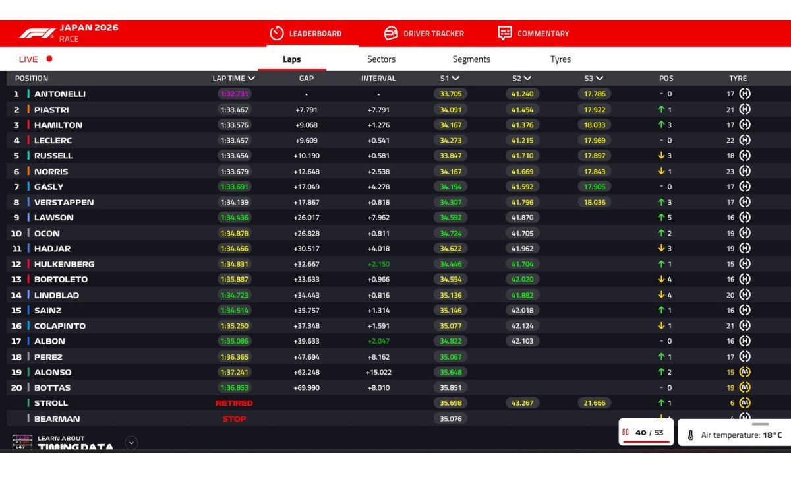
Task: Click Antonelli's hard tyre icon
Action: coord(745,94)
